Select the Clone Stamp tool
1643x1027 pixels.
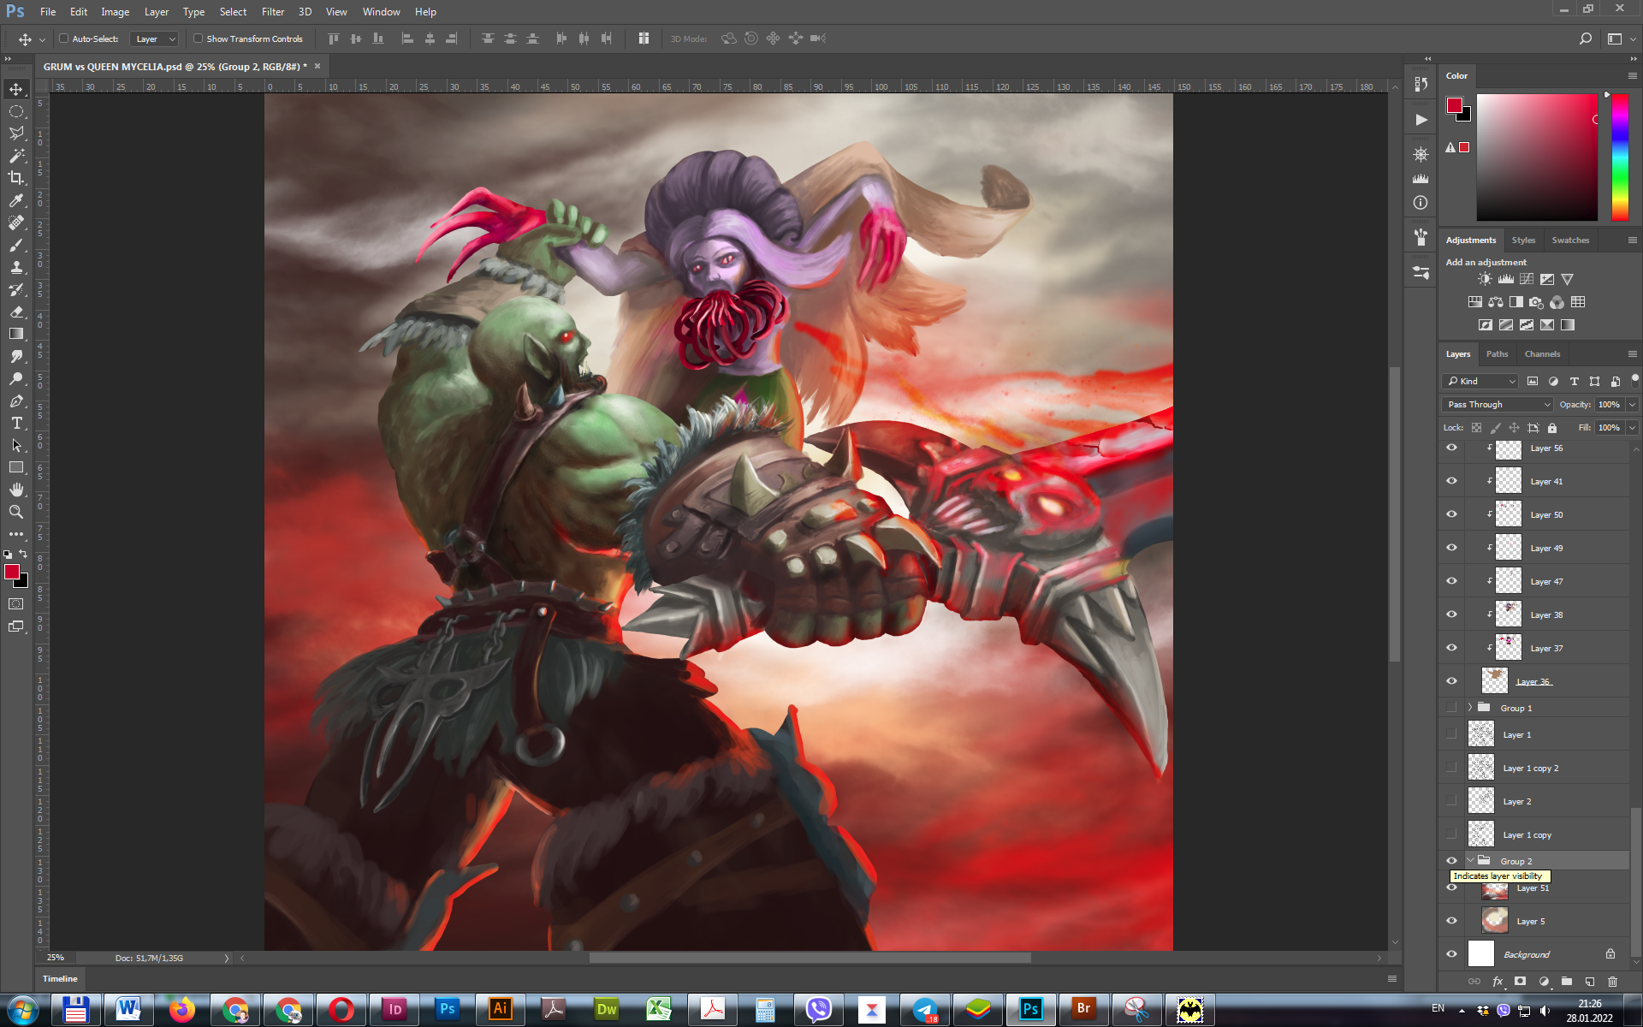(16, 267)
